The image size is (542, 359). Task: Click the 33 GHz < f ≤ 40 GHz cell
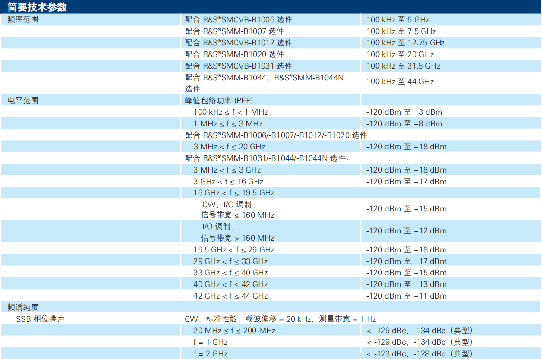pyautogui.click(x=230, y=273)
